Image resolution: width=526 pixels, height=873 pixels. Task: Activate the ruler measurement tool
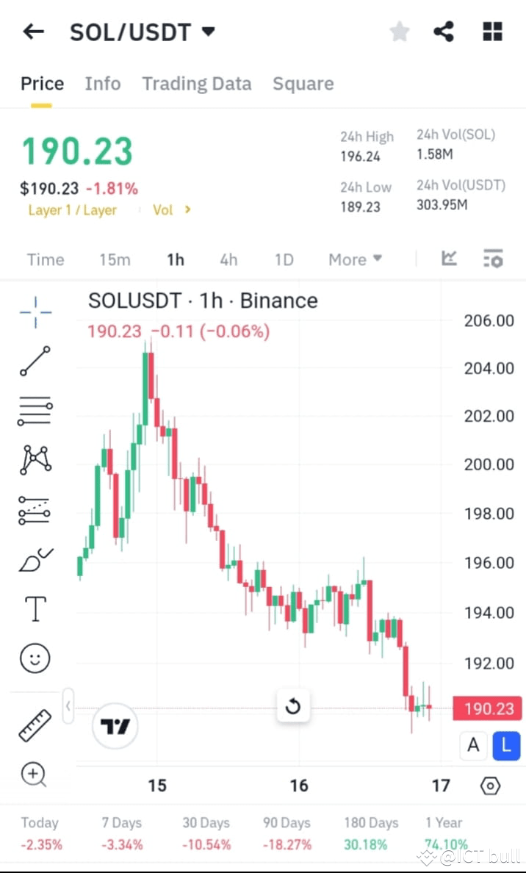pyautogui.click(x=34, y=724)
